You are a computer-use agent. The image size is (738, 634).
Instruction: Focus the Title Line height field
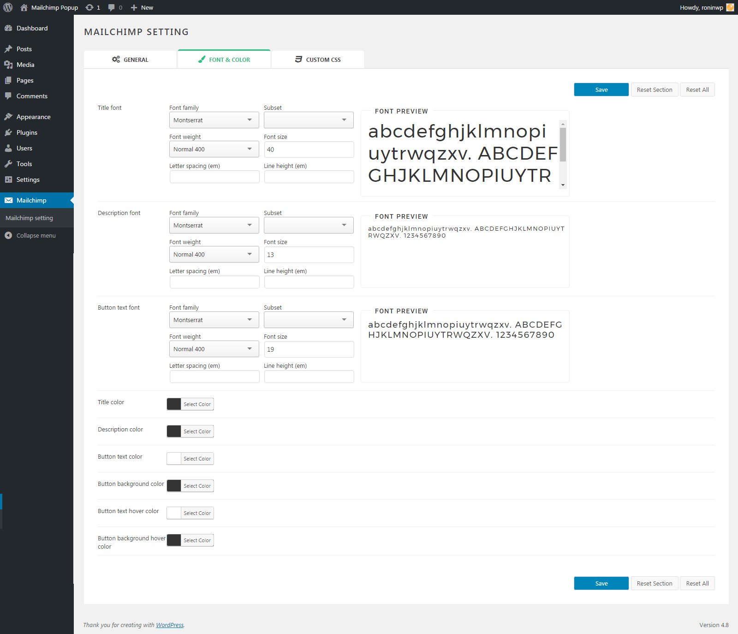click(x=309, y=177)
